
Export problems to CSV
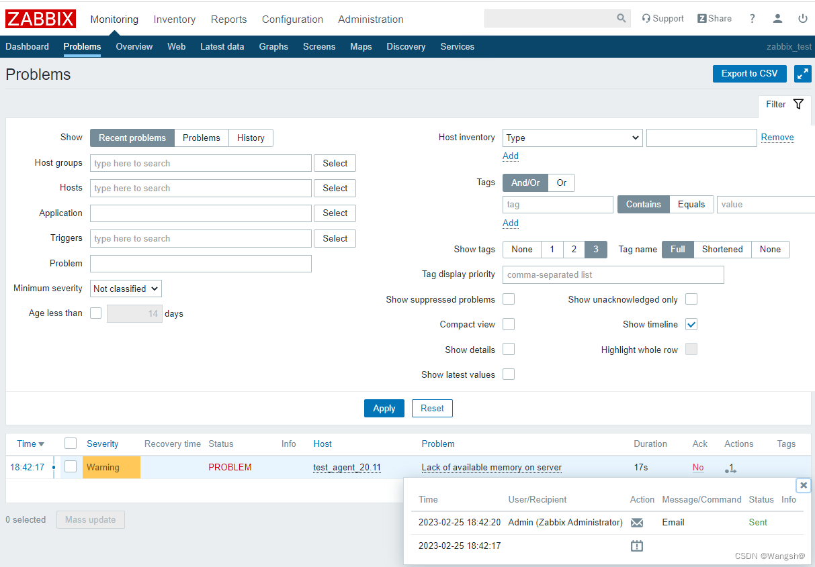pos(750,74)
